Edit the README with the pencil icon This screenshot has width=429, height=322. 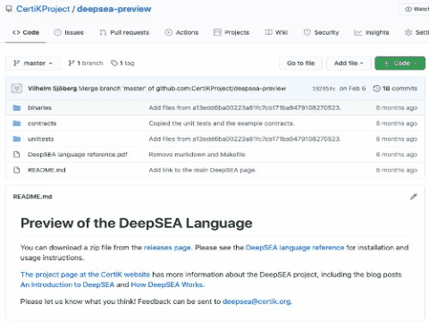click(x=414, y=197)
